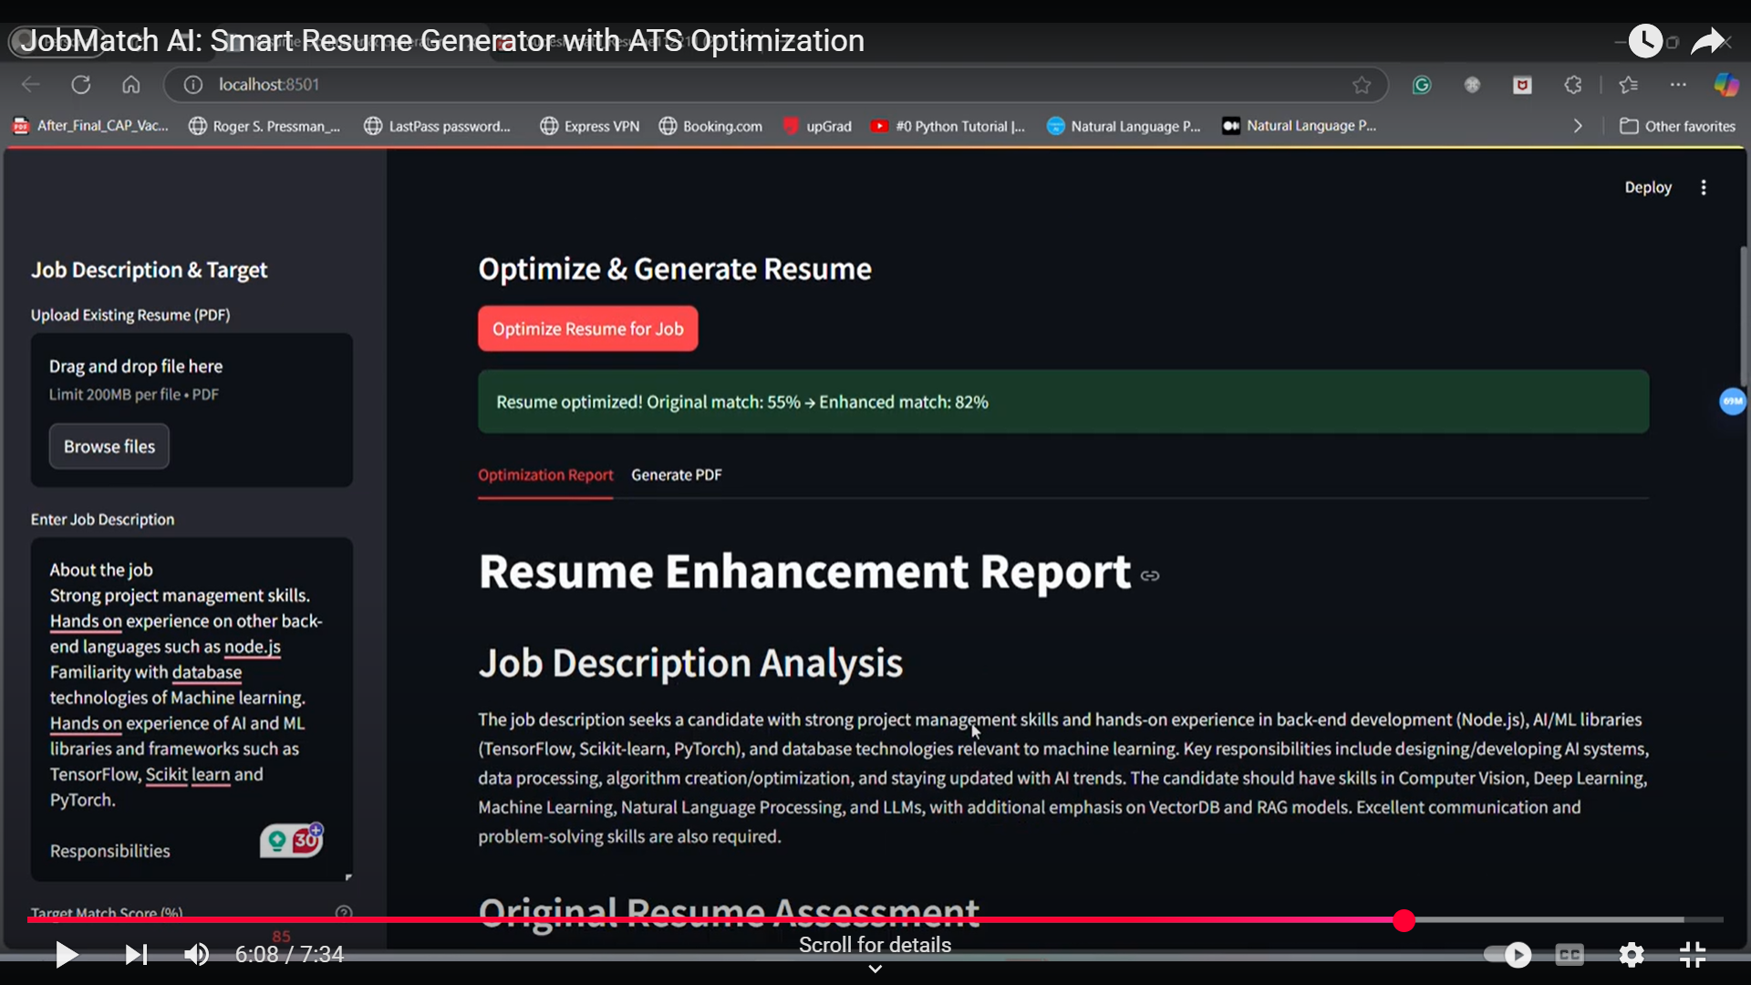The height and width of the screenshot is (985, 1751).
Task: Click the red video progress scrubber
Action: (x=1404, y=921)
